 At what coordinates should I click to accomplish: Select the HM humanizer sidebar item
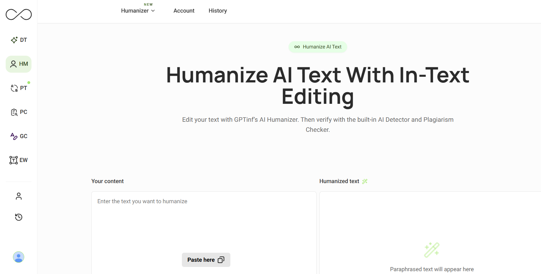click(x=19, y=64)
